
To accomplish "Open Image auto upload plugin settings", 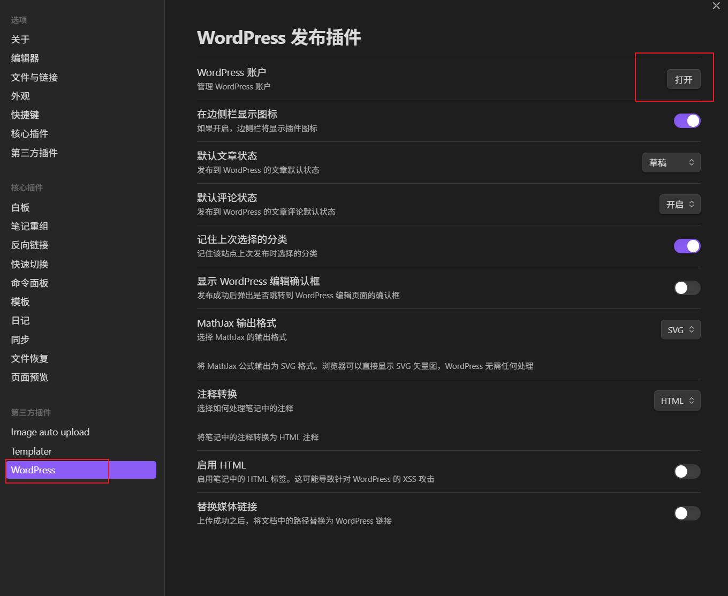I will click(x=81, y=432).
